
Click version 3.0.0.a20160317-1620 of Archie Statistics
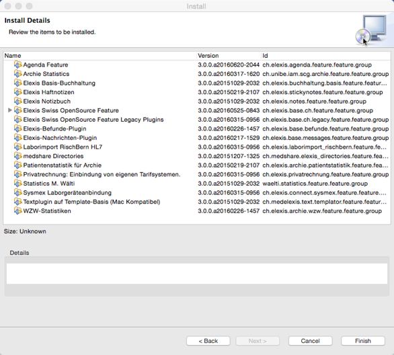pos(229,74)
